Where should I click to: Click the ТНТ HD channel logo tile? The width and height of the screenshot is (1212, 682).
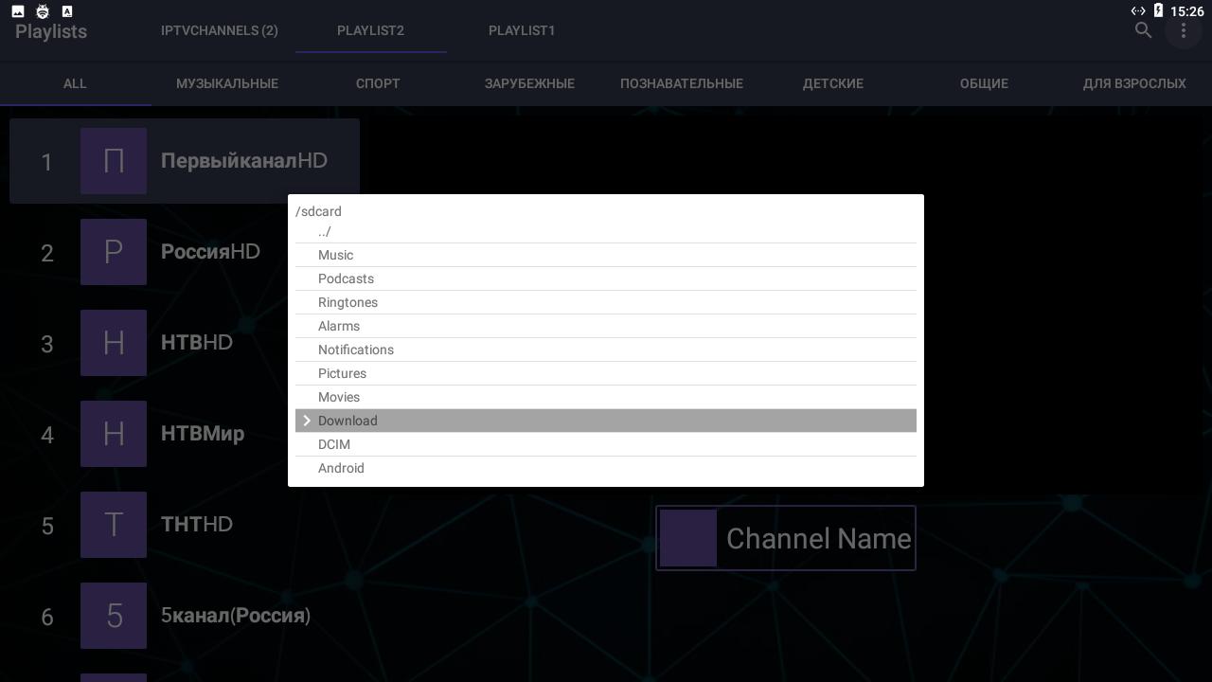point(114,525)
